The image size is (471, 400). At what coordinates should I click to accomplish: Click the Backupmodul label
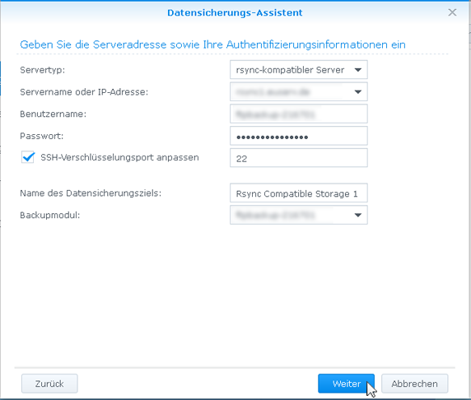[x=50, y=216]
